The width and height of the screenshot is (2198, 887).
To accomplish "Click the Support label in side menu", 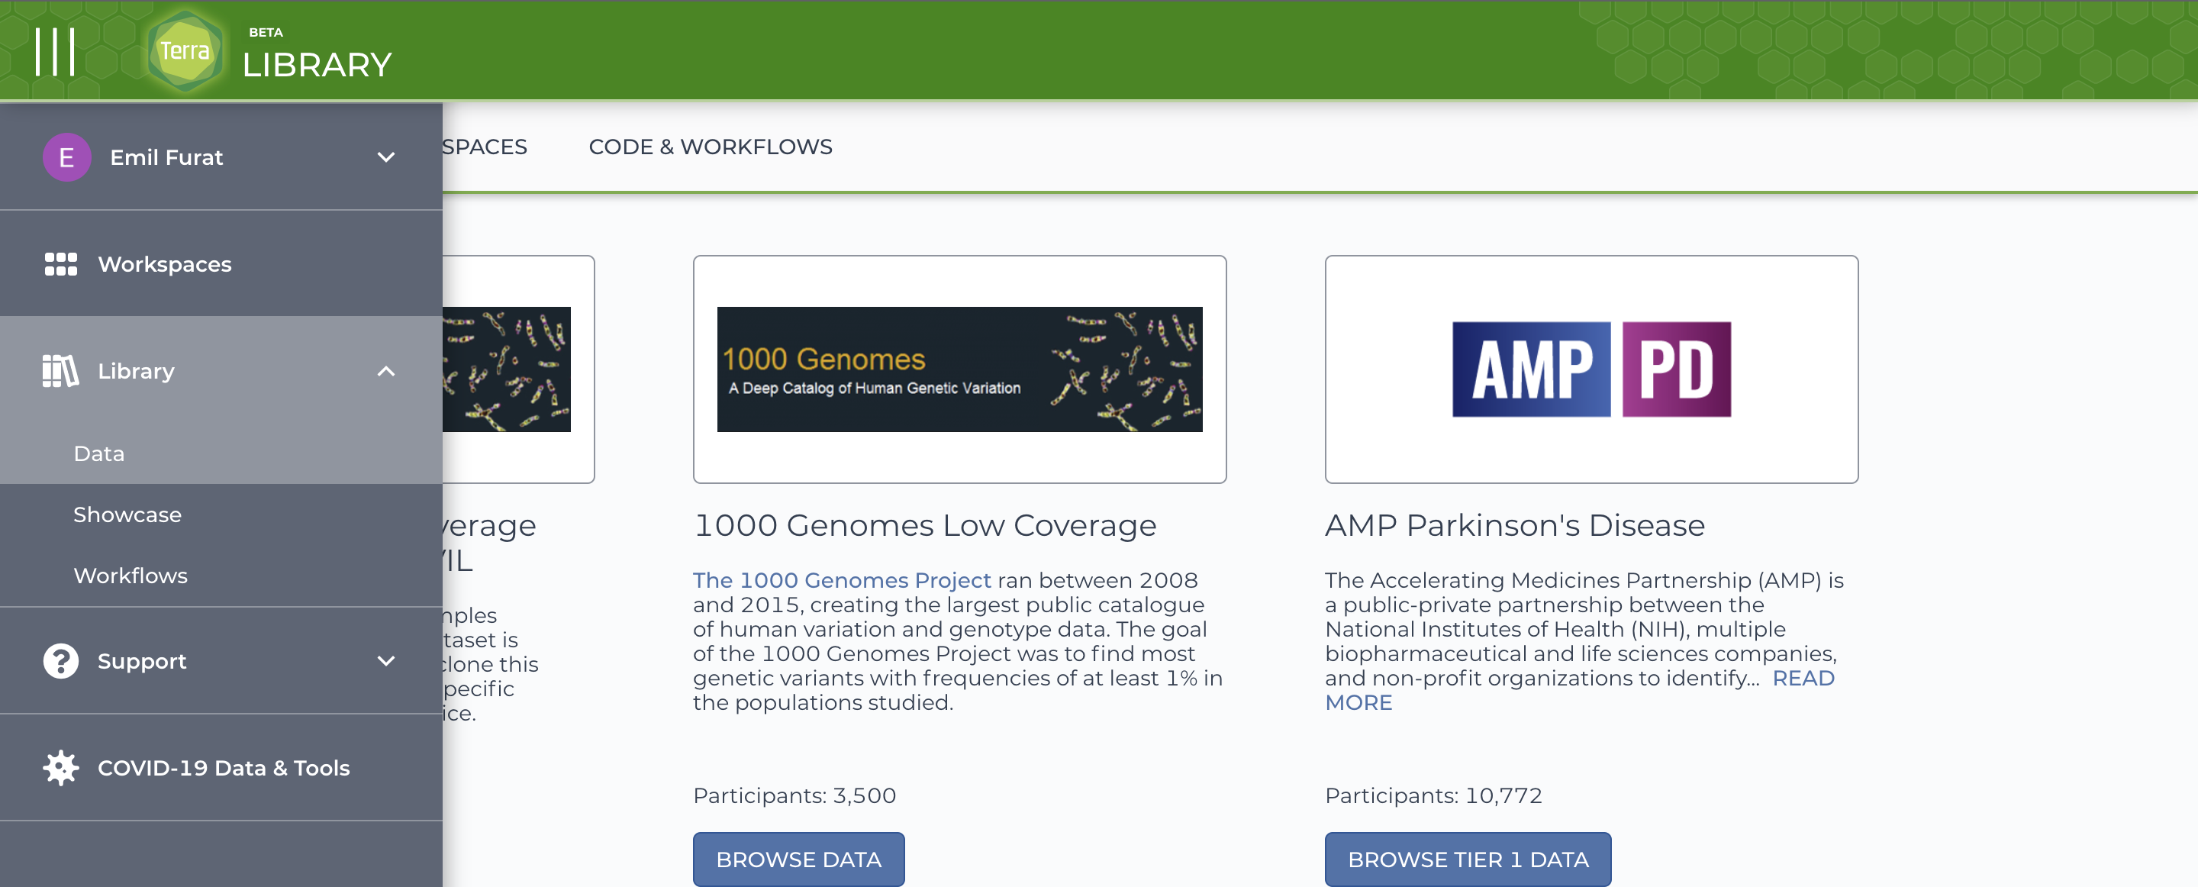I will tap(142, 661).
